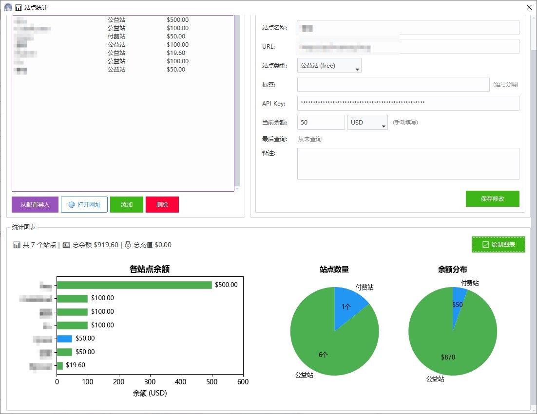Click the checkbox icon on 绘制图表 button
Screen dimensions: 537x414
(x=485, y=244)
